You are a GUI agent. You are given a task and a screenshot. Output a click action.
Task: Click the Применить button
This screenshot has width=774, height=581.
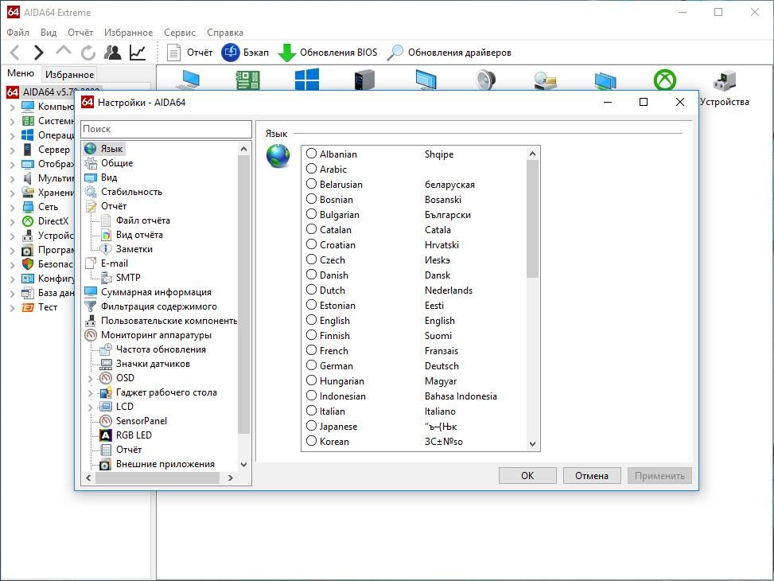click(659, 476)
